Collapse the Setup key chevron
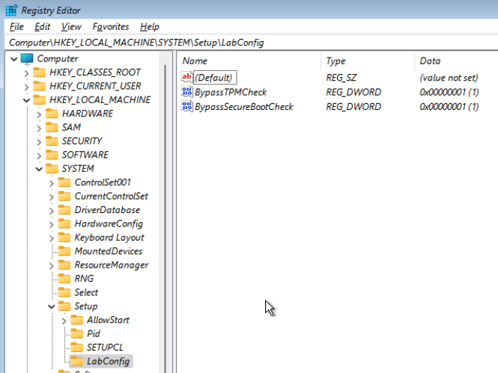The width and height of the screenshot is (498, 373). pyautogui.click(x=51, y=306)
